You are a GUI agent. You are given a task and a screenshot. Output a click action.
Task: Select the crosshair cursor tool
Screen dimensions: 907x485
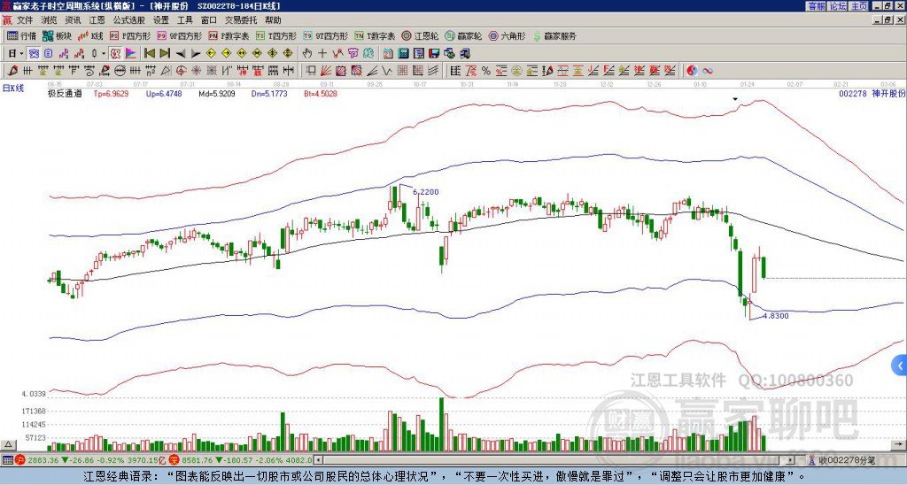[322, 53]
